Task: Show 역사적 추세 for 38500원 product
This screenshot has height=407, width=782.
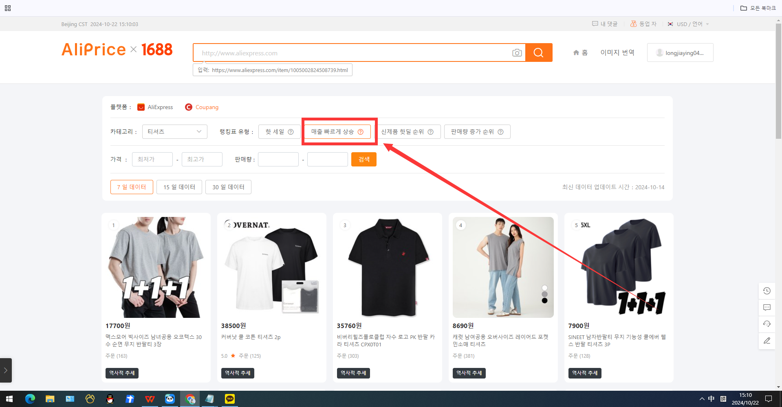Action: point(238,373)
